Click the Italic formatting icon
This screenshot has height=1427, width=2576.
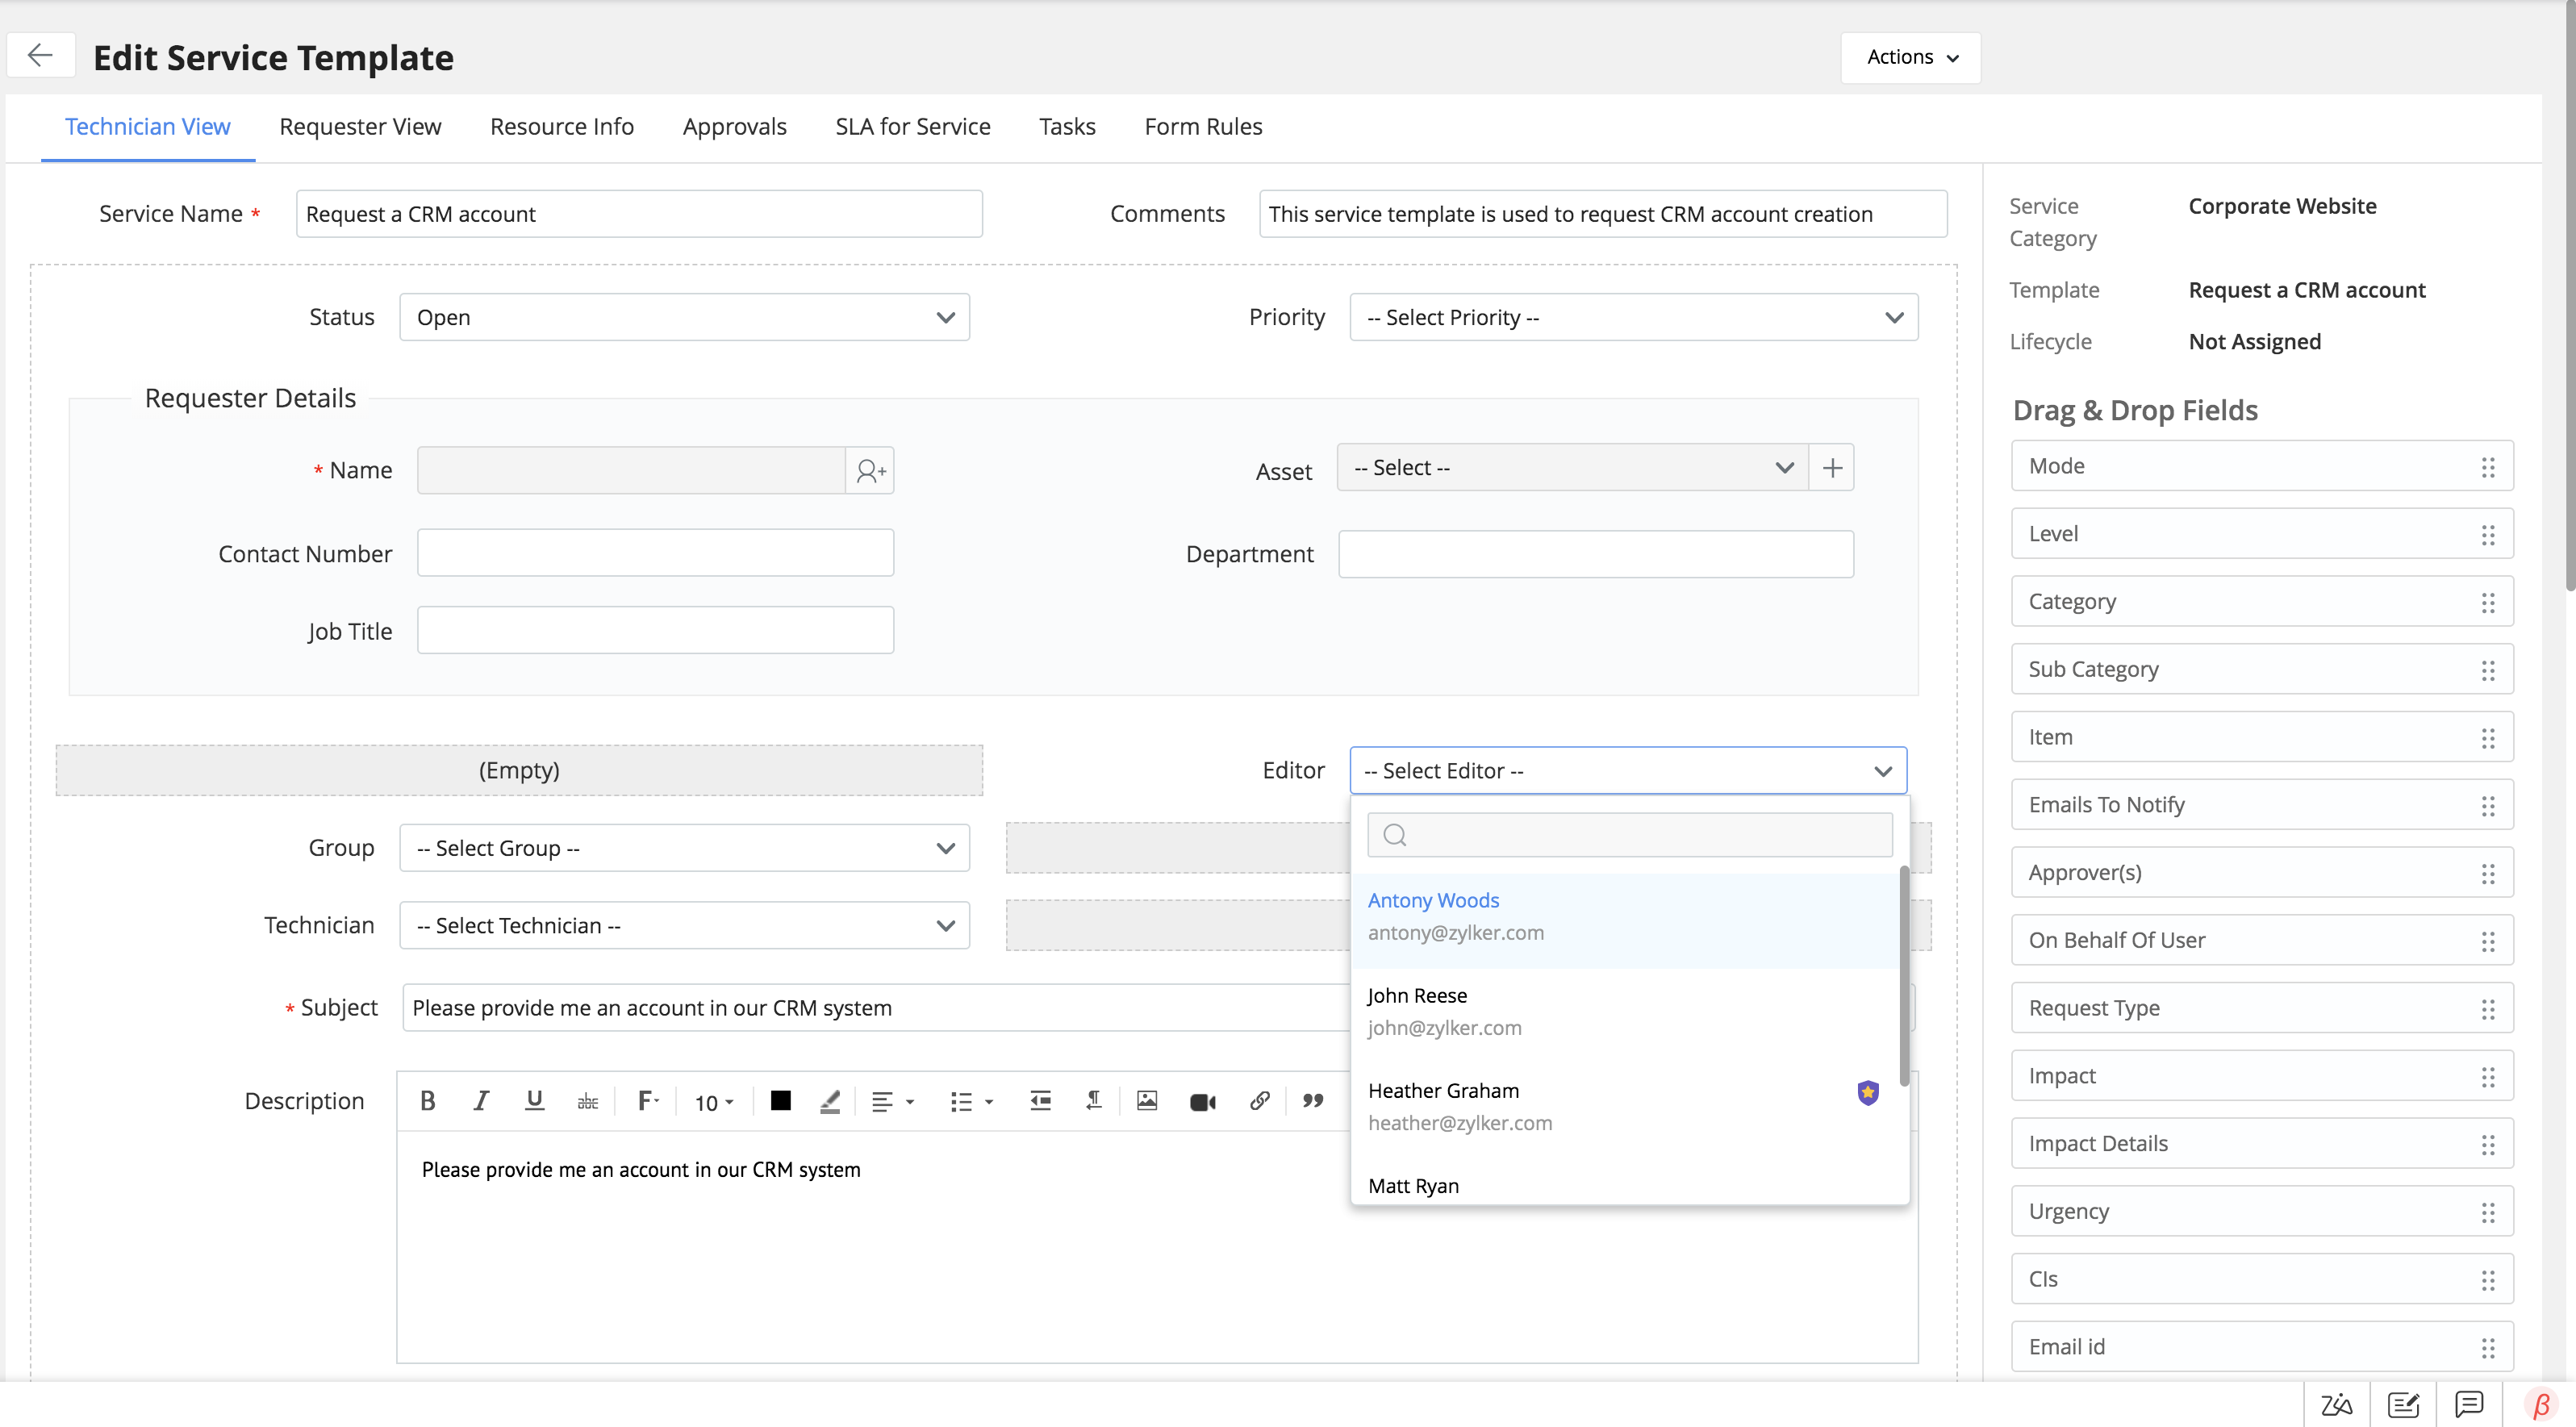pyautogui.click(x=481, y=1101)
